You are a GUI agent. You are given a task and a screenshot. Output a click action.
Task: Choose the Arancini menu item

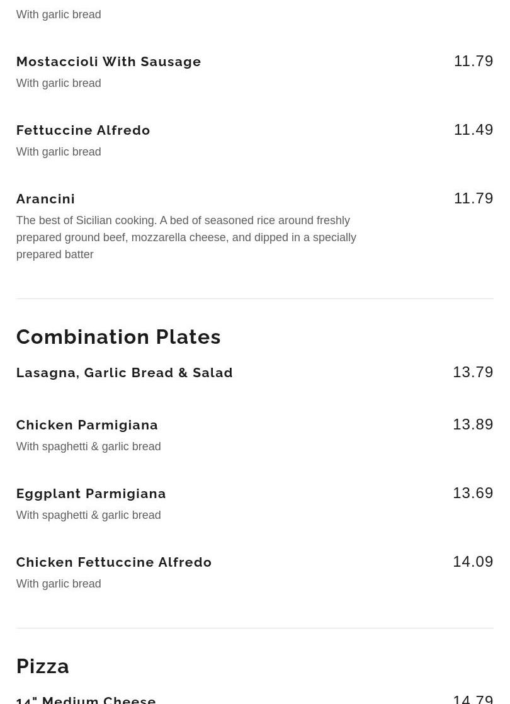(x=45, y=199)
